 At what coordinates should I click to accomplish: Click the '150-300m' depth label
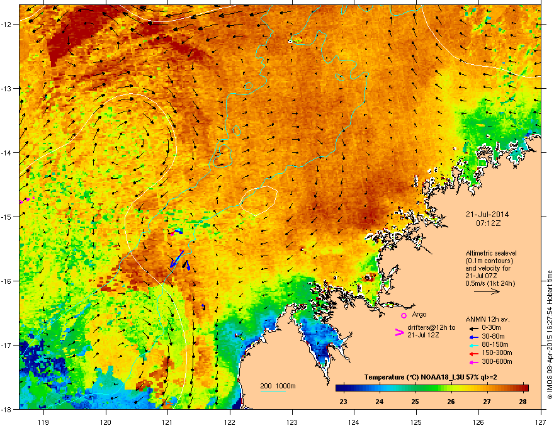click(x=497, y=352)
